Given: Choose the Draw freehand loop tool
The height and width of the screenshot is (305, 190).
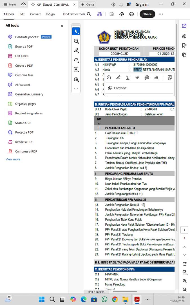Looking at the screenshot, I should point(76,60).
